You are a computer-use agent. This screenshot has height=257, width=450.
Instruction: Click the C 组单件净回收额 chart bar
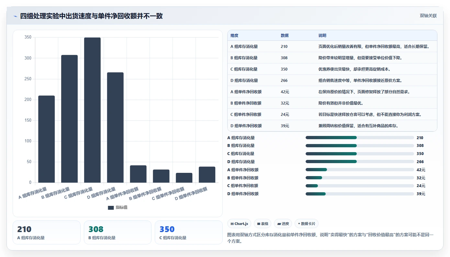[184, 178]
